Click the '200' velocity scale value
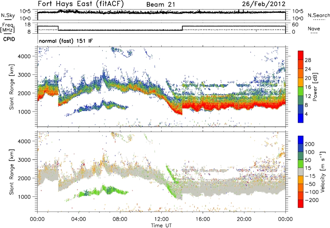 [x=310, y=144]
